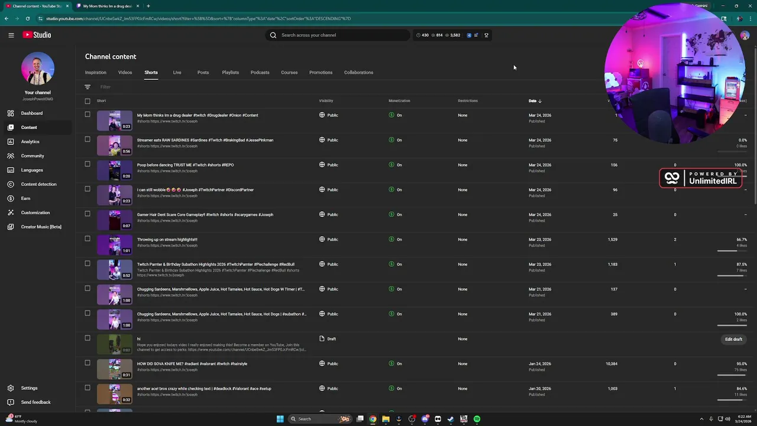
Task: Select all shorts with header checkbox
Action: pyautogui.click(x=88, y=101)
